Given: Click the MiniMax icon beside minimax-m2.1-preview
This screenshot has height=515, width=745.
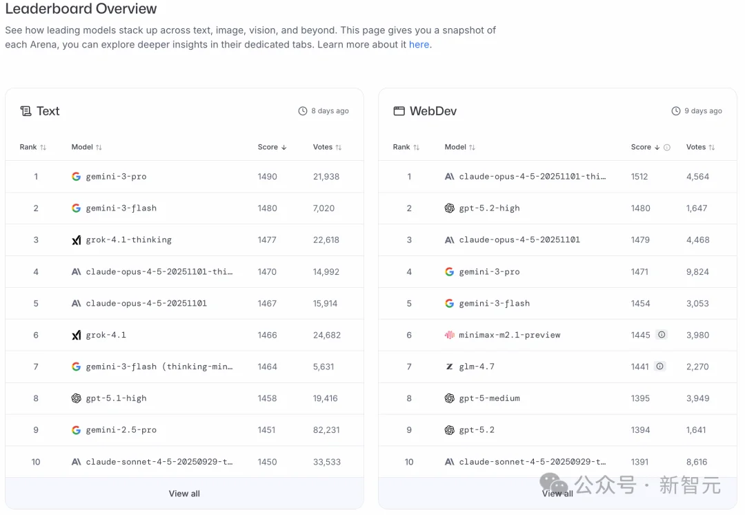Looking at the screenshot, I should (449, 335).
